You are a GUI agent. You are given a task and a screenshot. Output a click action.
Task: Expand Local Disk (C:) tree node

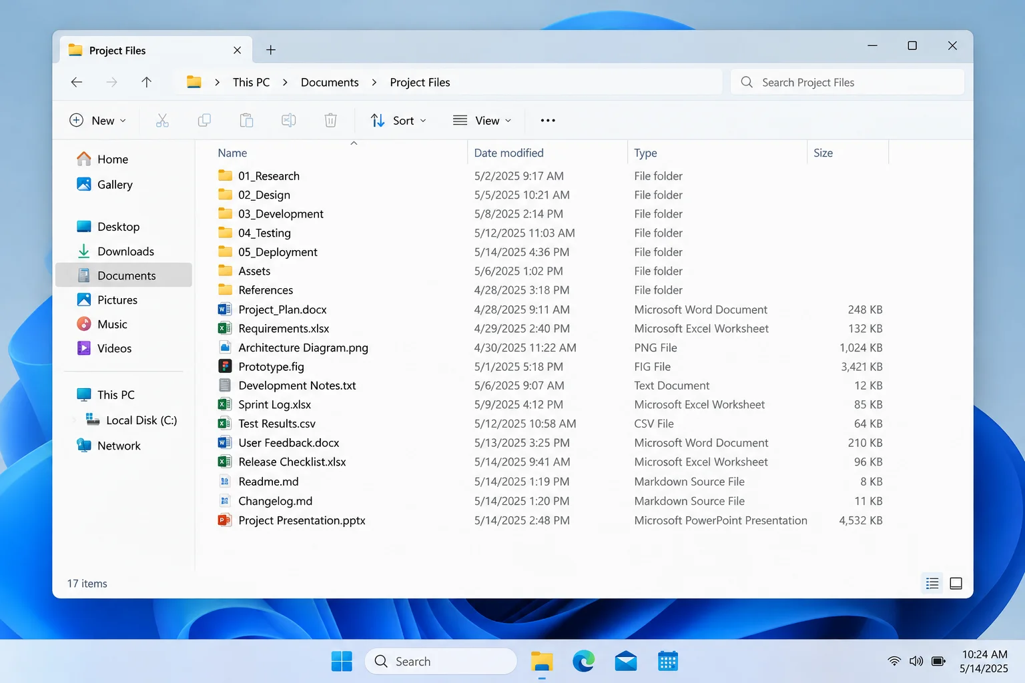73,420
